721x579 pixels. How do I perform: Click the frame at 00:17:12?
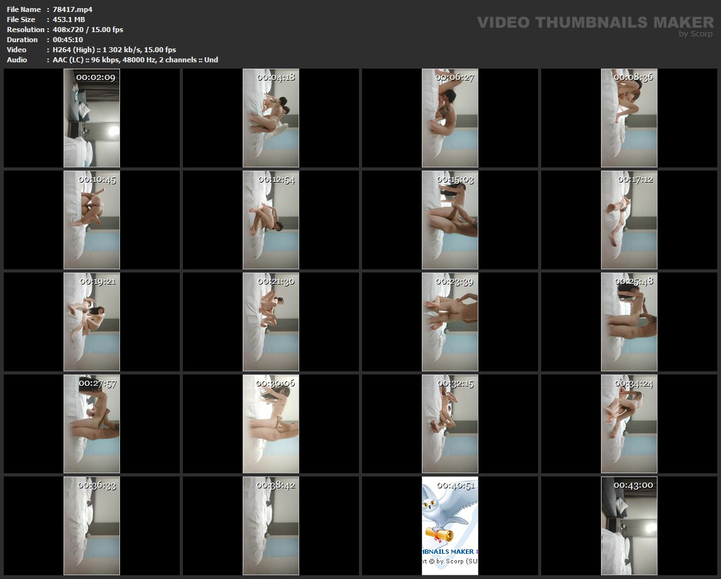(x=629, y=220)
